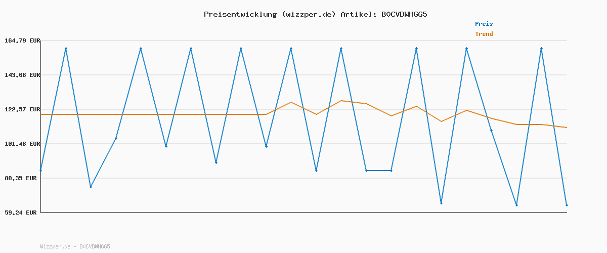
Task: Select the 101.46 EUR axis label
Action: click(x=22, y=144)
